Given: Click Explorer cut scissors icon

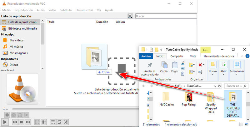Looking at the screenshot, I should [x=183, y=63].
